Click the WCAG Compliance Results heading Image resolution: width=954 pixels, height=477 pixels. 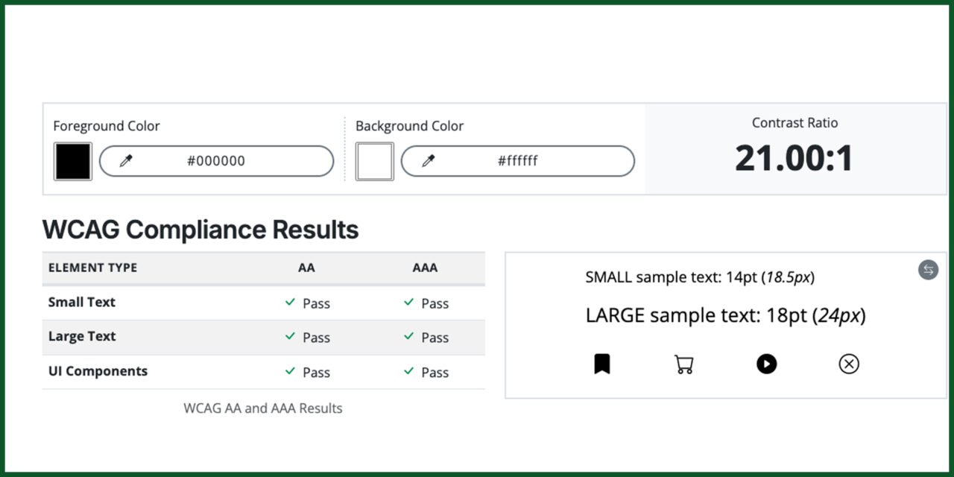tap(201, 230)
